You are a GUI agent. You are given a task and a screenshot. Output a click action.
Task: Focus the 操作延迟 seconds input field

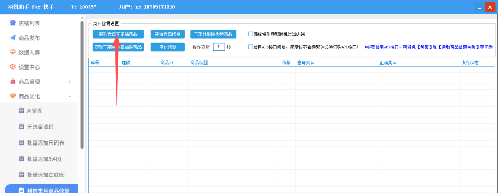(x=219, y=47)
